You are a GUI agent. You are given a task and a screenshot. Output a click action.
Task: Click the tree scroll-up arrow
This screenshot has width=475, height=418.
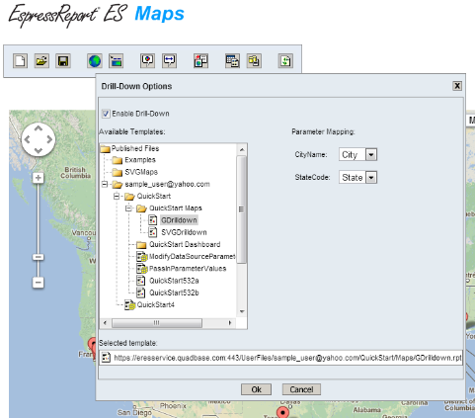[242, 150]
